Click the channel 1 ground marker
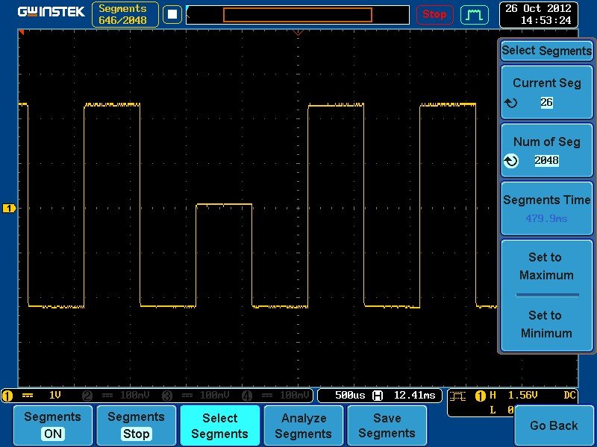597x447 pixels. coord(9,208)
